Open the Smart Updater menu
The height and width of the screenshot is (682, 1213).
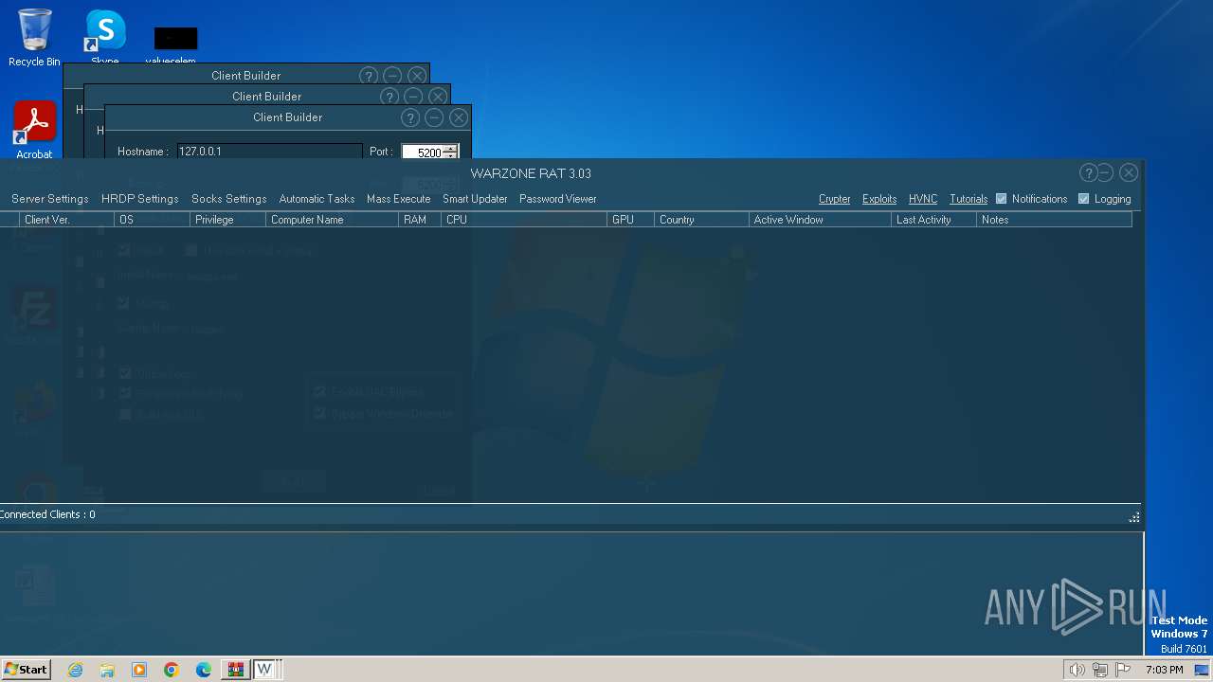pos(475,199)
